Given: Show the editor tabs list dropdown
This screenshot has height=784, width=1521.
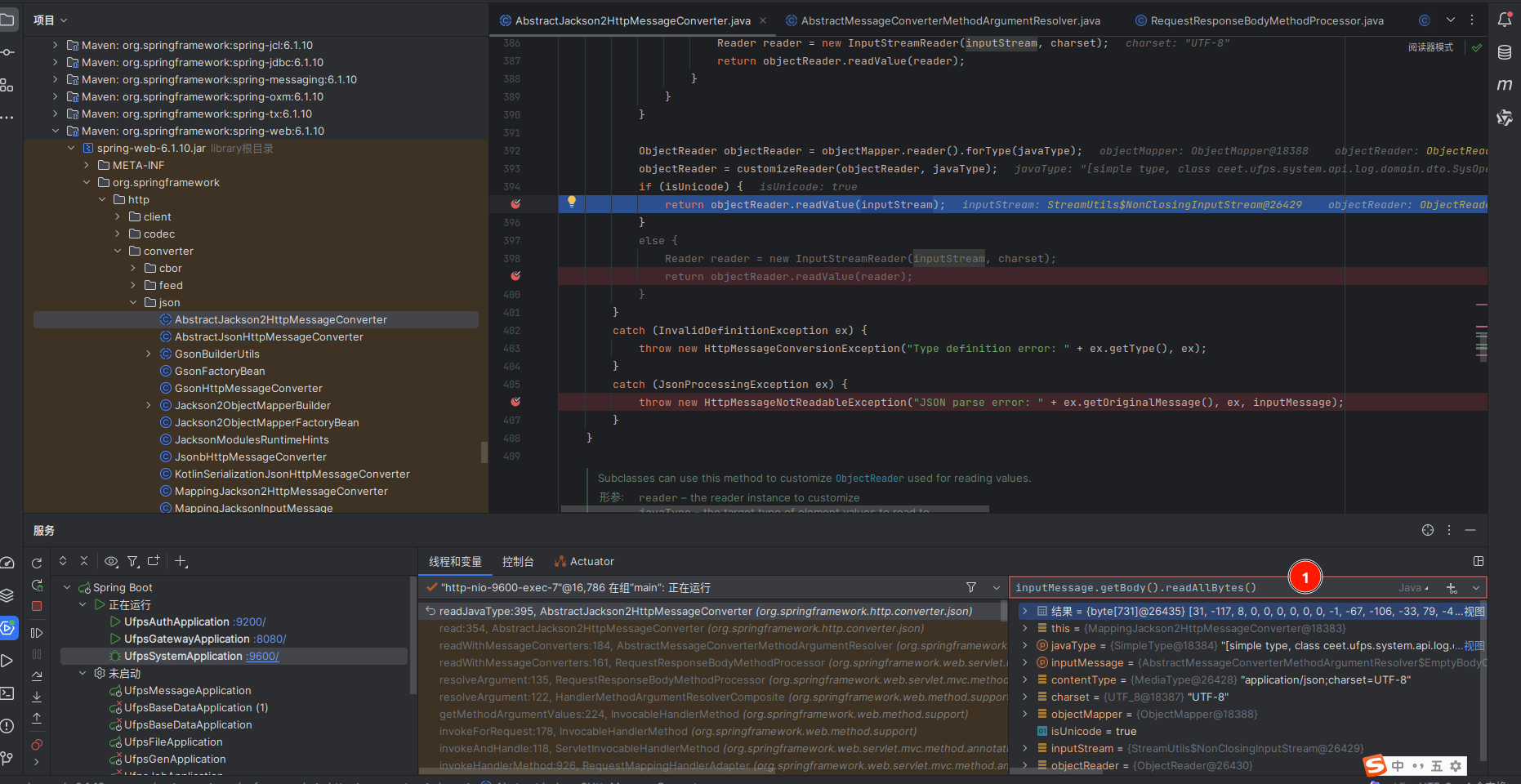Looking at the screenshot, I should click(x=1451, y=20).
